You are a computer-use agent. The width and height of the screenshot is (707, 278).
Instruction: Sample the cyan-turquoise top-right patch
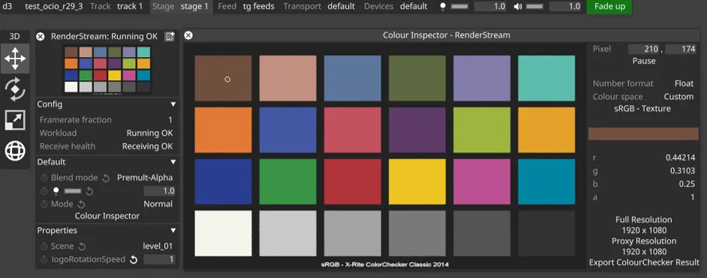pyautogui.click(x=546, y=78)
